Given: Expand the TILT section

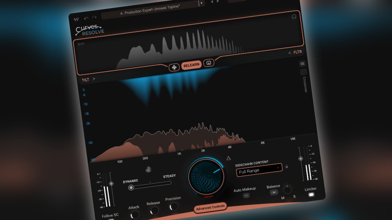Looking at the screenshot, I should [88, 79].
